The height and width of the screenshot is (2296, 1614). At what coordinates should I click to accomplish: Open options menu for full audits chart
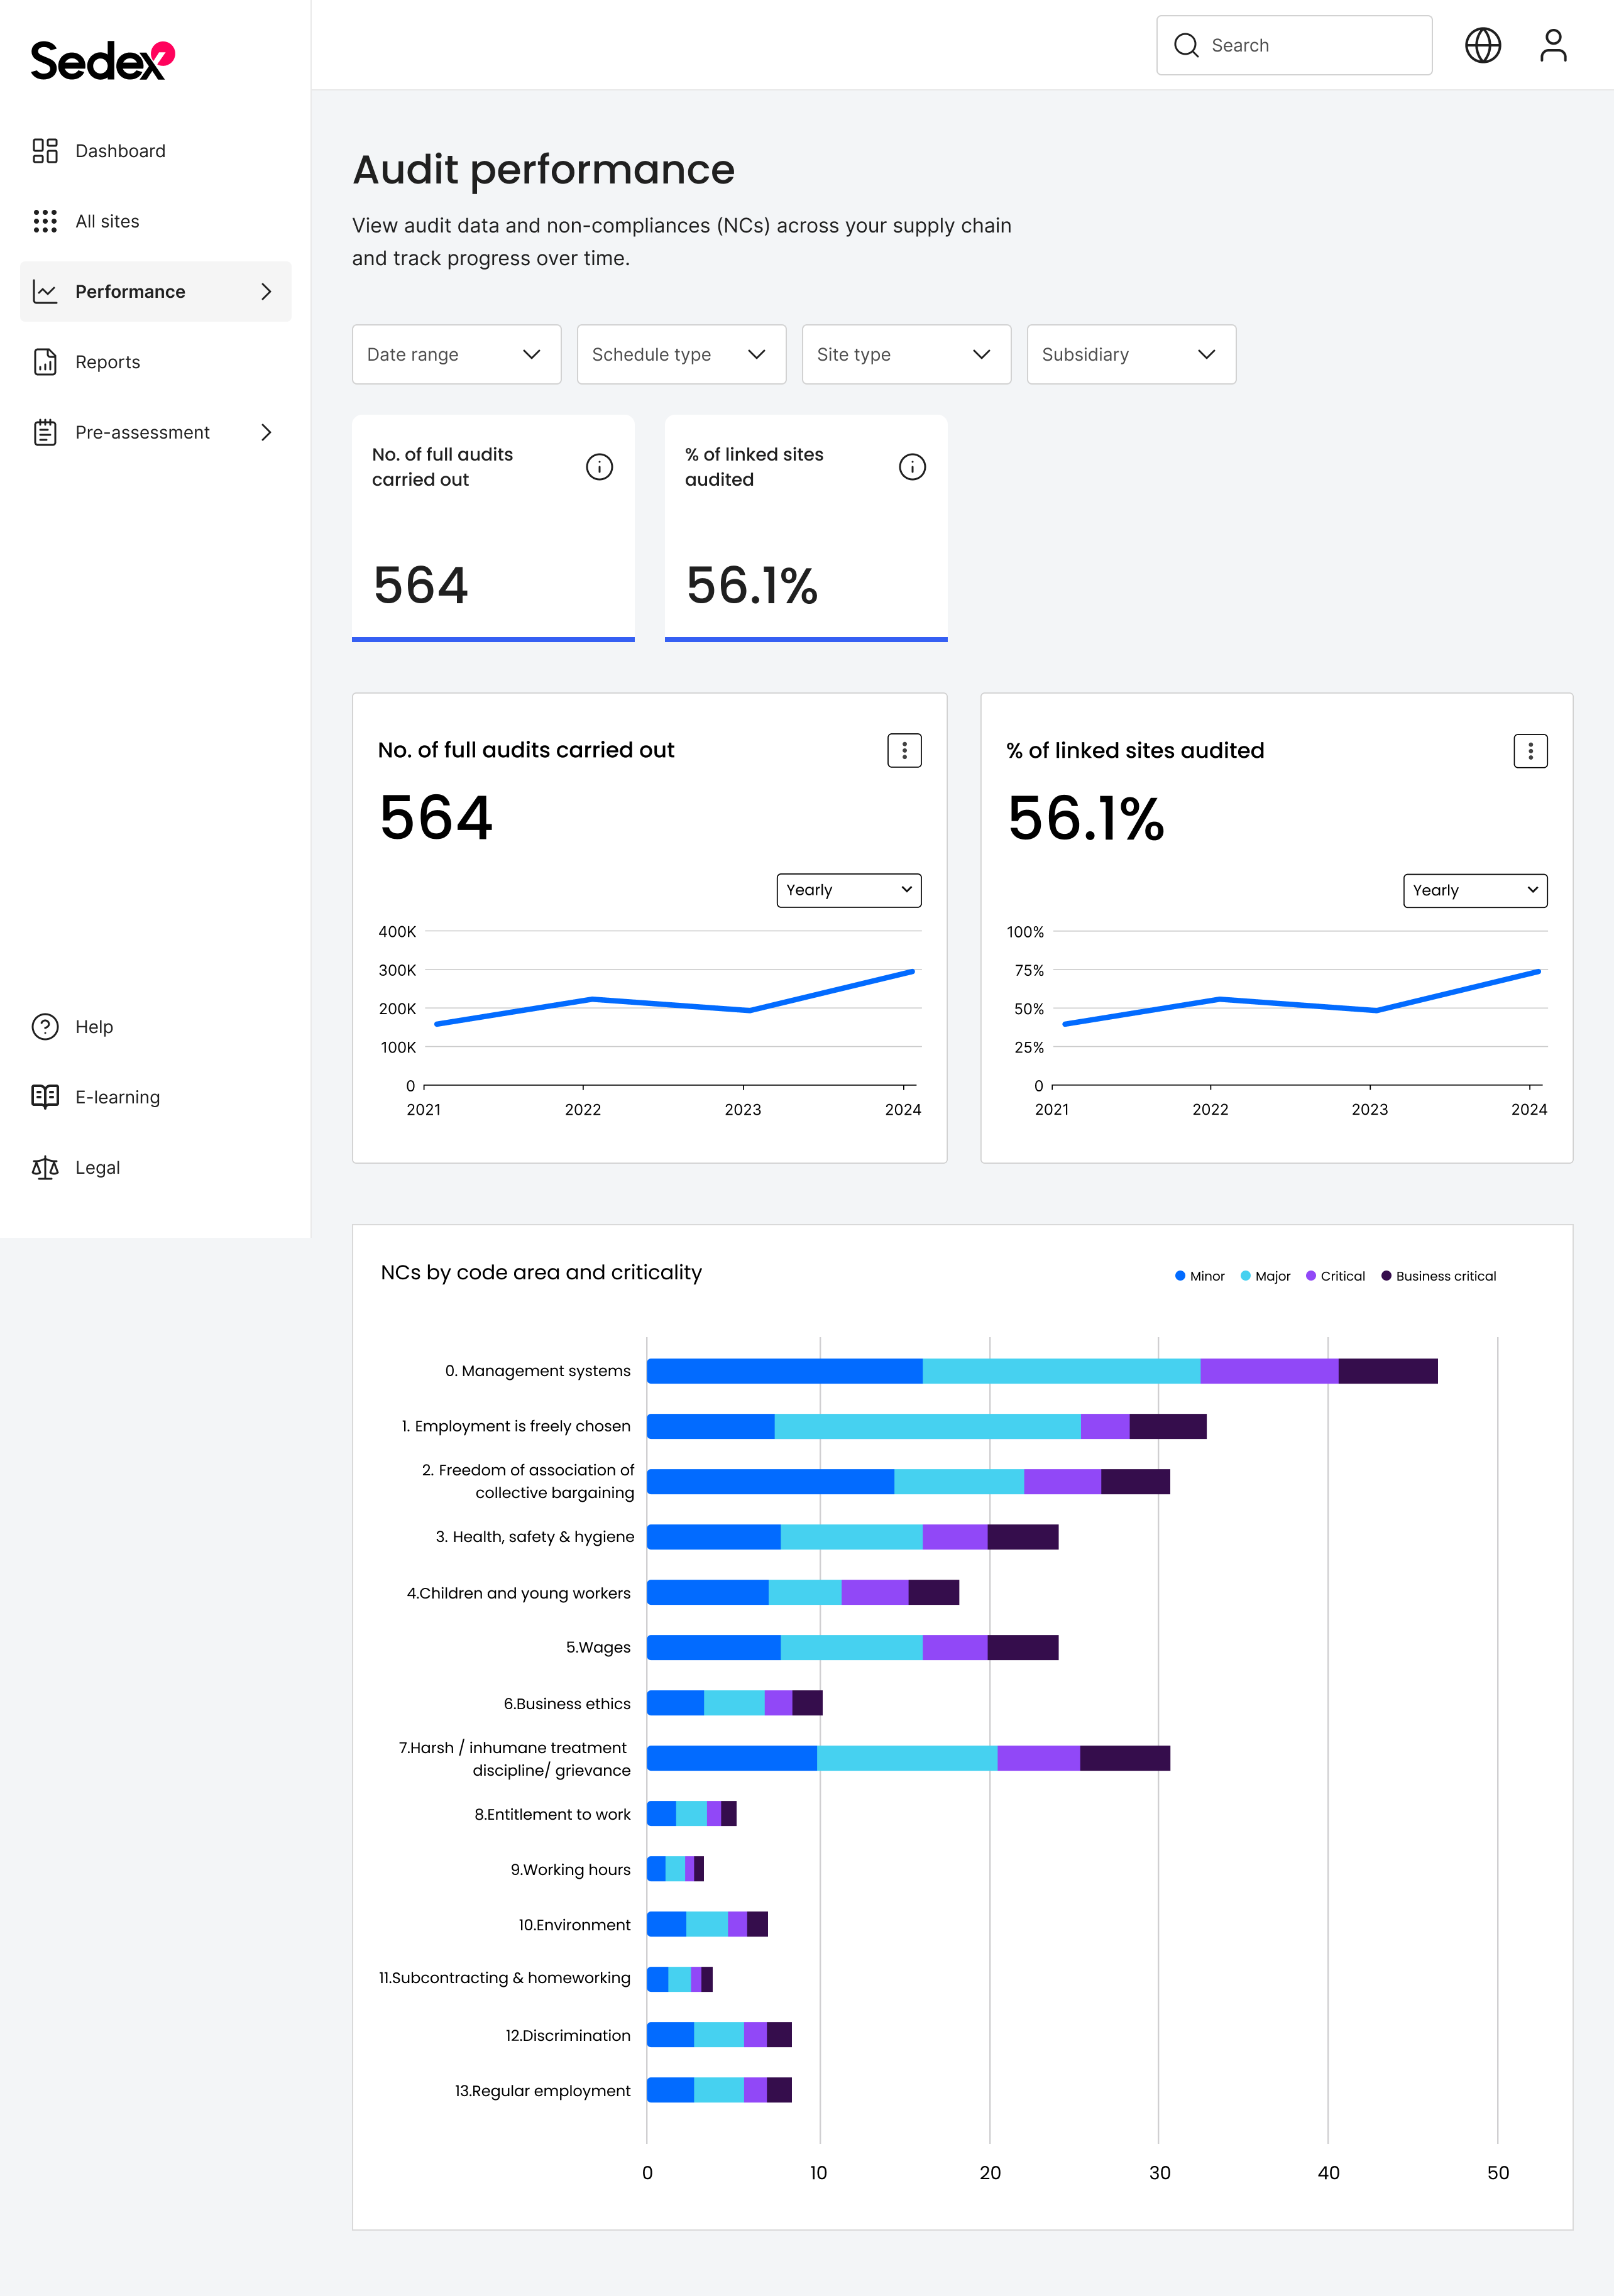point(904,750)
